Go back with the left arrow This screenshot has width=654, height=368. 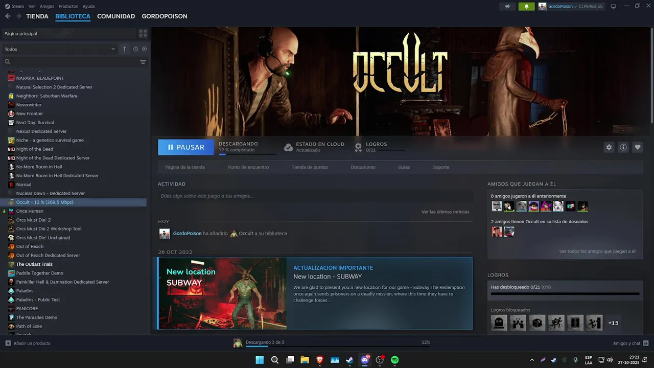click(8, 16)
